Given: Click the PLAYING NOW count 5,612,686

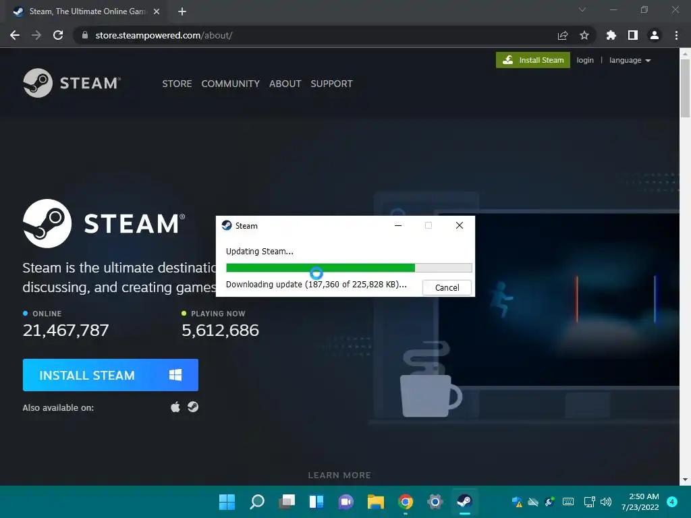Looking at the screenshot, I should pos(221,330).
